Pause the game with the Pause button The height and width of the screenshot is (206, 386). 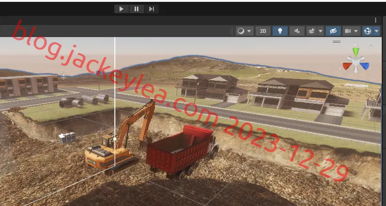click(137, 9)
